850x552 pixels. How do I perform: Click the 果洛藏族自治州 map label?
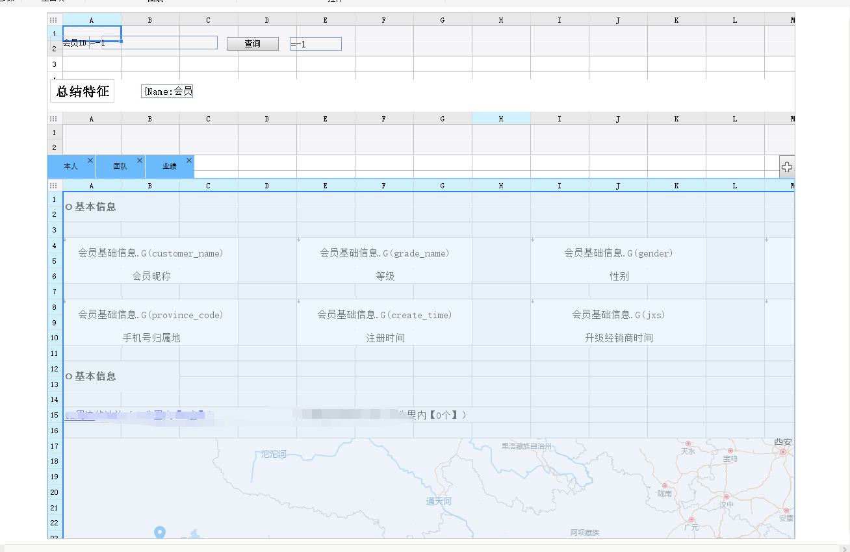click(x=526, y=446)
